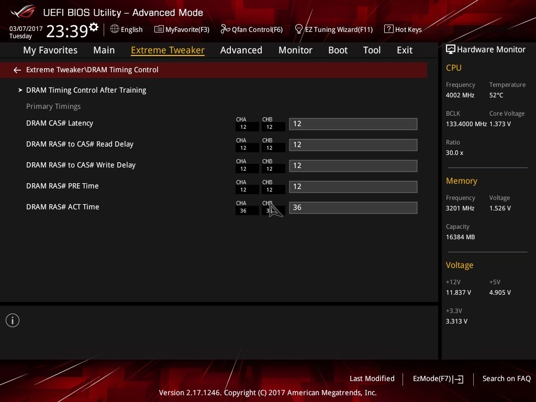Open the Exit menu
The image size is (536, 402).
[404, 50]
